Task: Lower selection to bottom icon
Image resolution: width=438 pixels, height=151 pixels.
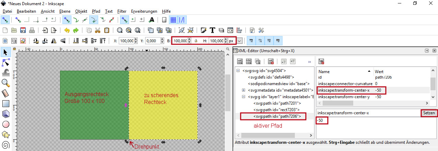Action: (x=76, y=41)
